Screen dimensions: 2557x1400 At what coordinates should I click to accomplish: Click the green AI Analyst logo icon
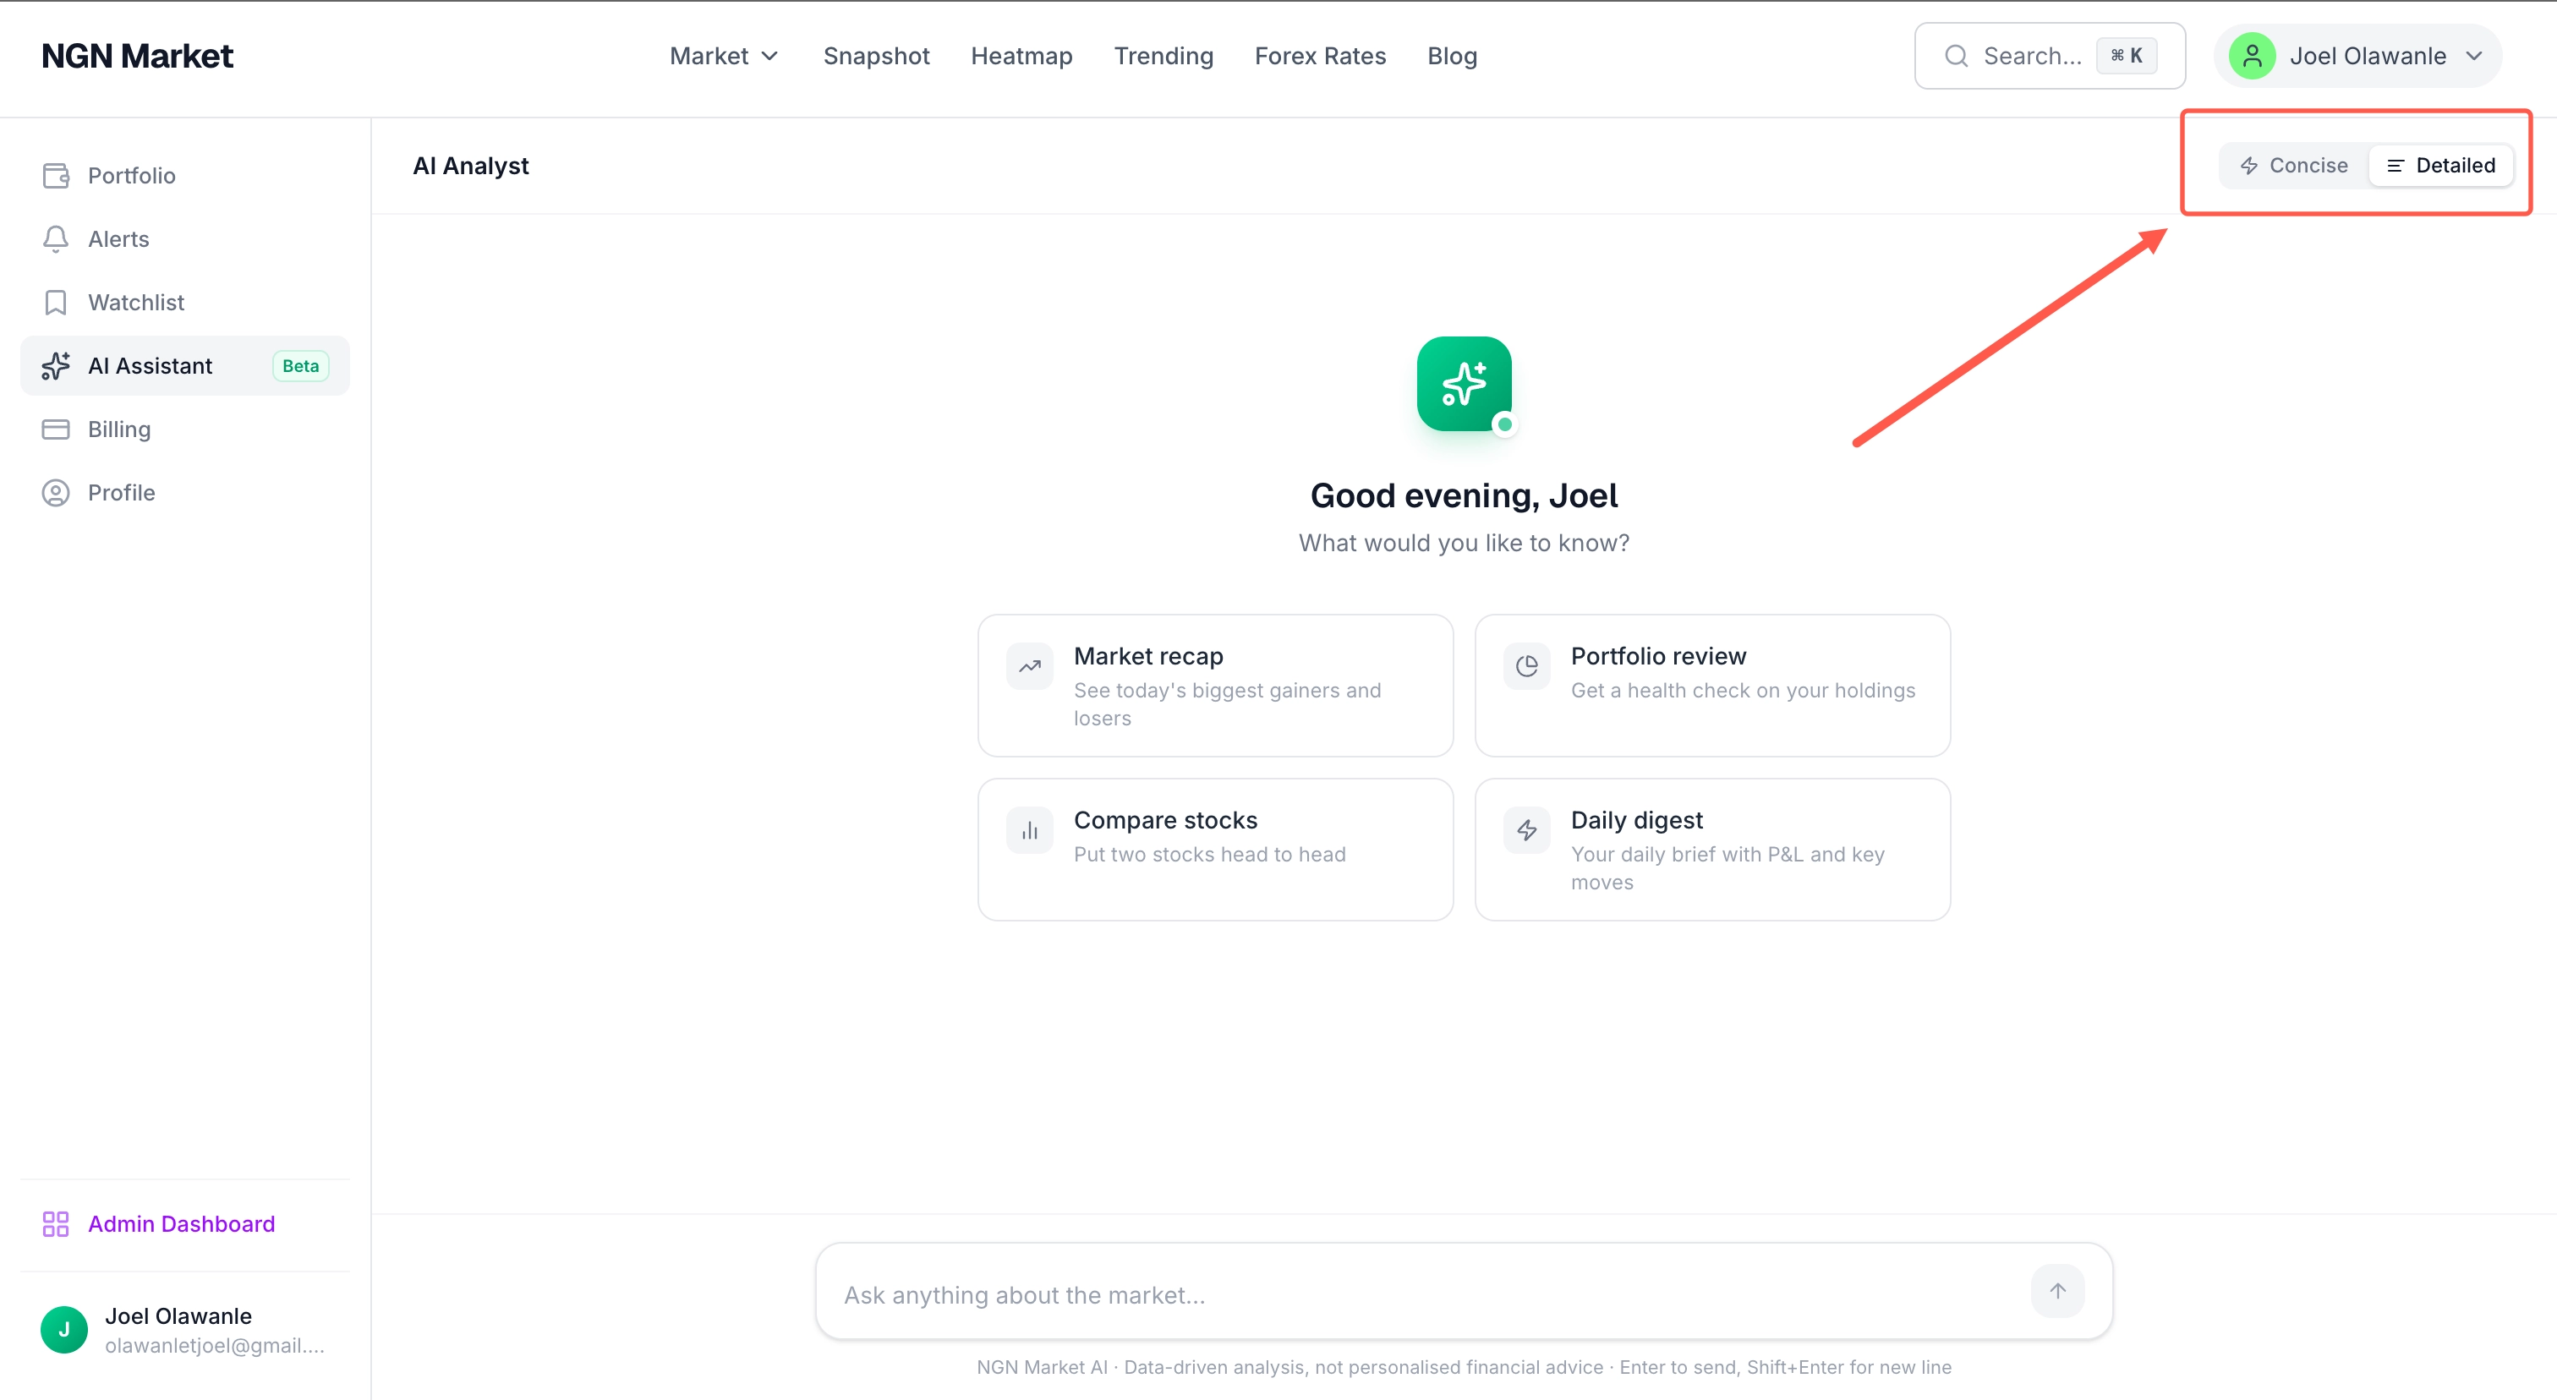coord(1463,385)
